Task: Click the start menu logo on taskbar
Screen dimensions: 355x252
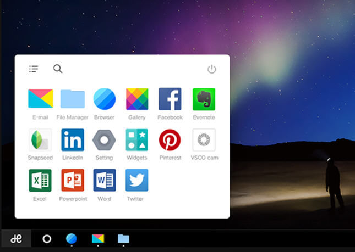Action: (x=17, y=239)
